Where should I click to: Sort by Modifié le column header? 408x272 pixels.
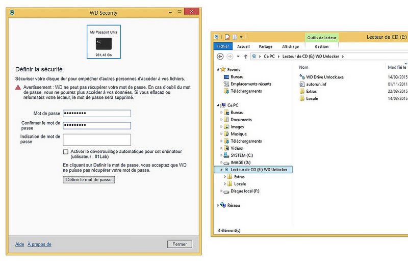397,67
